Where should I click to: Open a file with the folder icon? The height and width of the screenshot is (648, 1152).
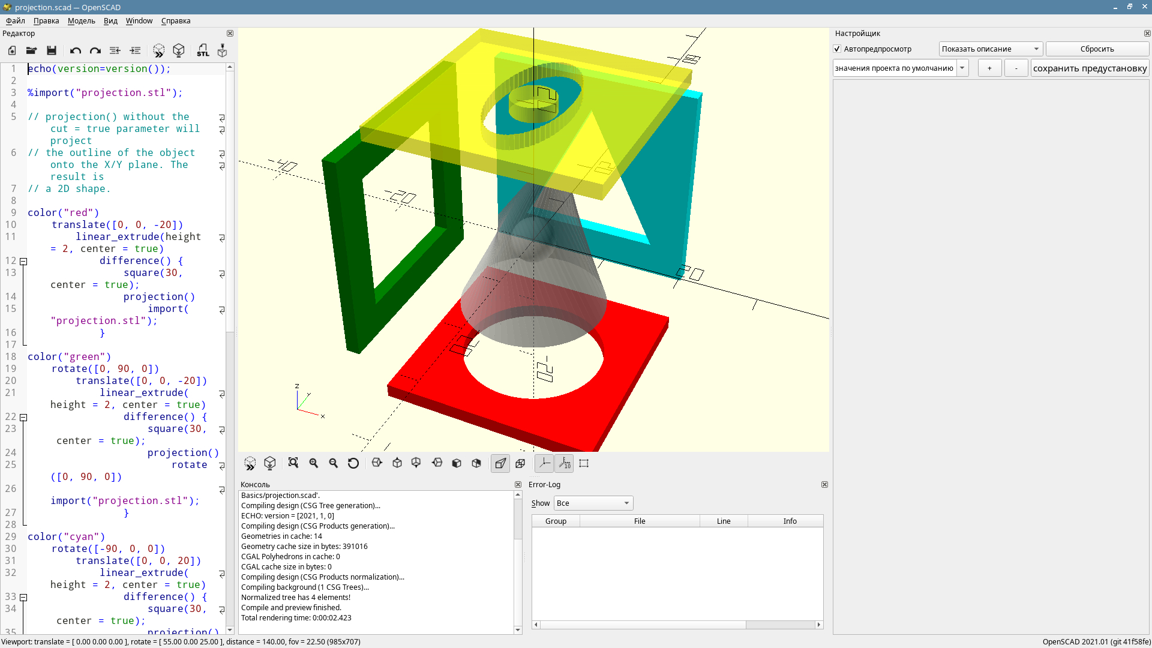[32, 51]
